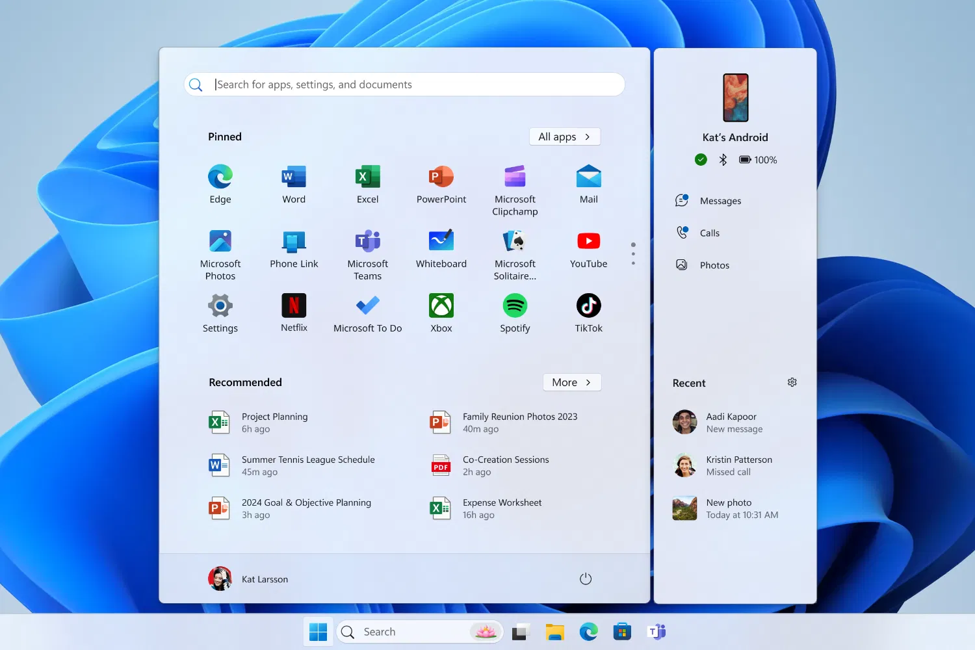
Task: Click the Kat's Android phone image
Action: (x=736, y=97)
